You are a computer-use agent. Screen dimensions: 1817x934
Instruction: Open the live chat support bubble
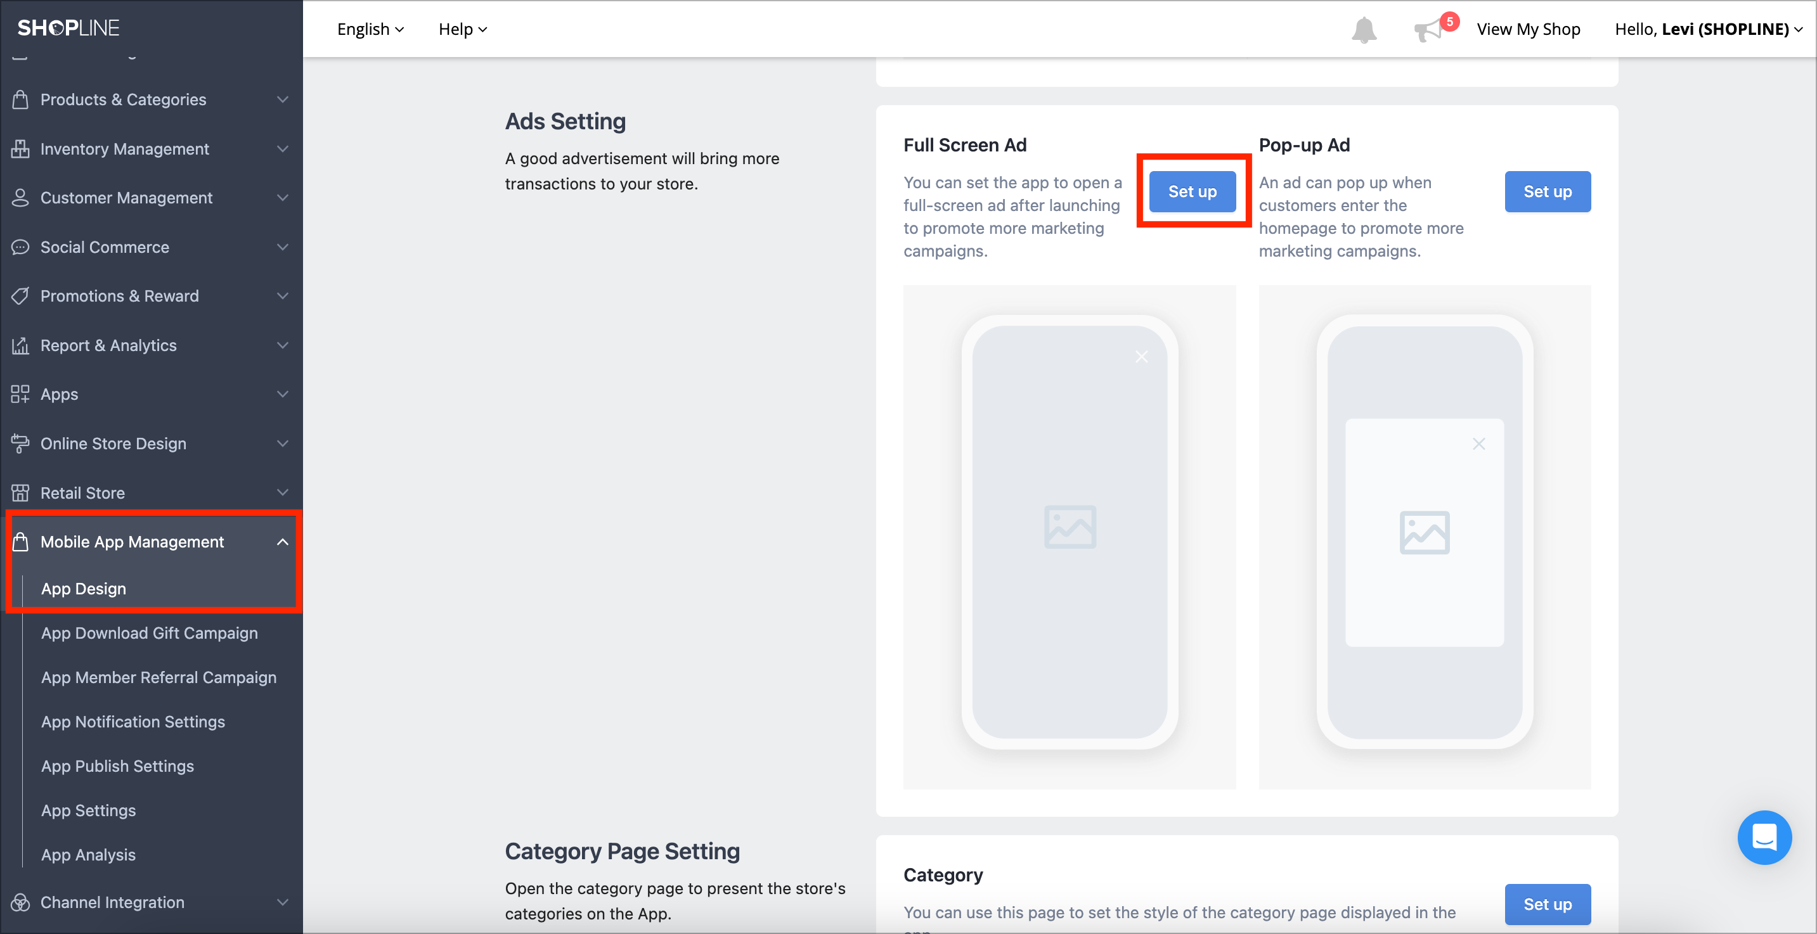click(x=1765, y=838)
